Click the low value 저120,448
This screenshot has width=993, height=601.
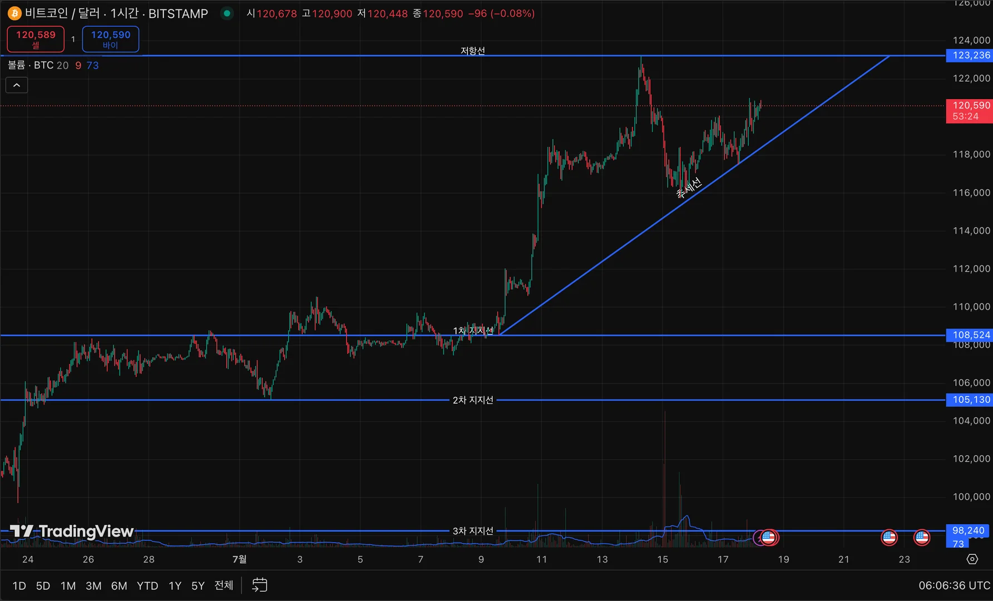pos(382,13)
